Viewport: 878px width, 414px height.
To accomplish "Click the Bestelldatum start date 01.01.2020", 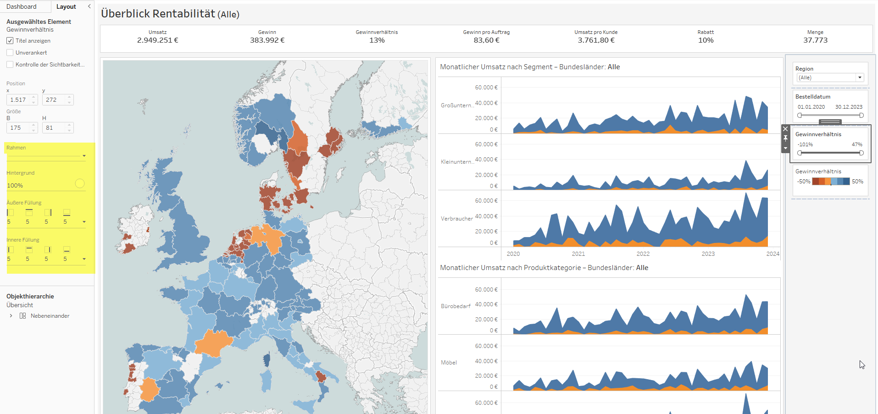I will click(x=811, y=107).
